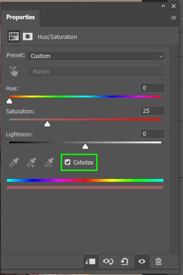Open the Master channel dropdown

coord(96,72)
